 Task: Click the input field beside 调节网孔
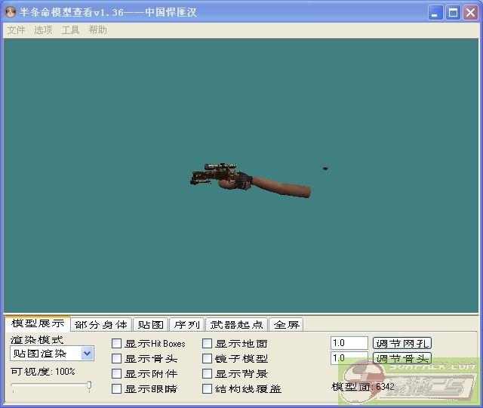point(349,343)
